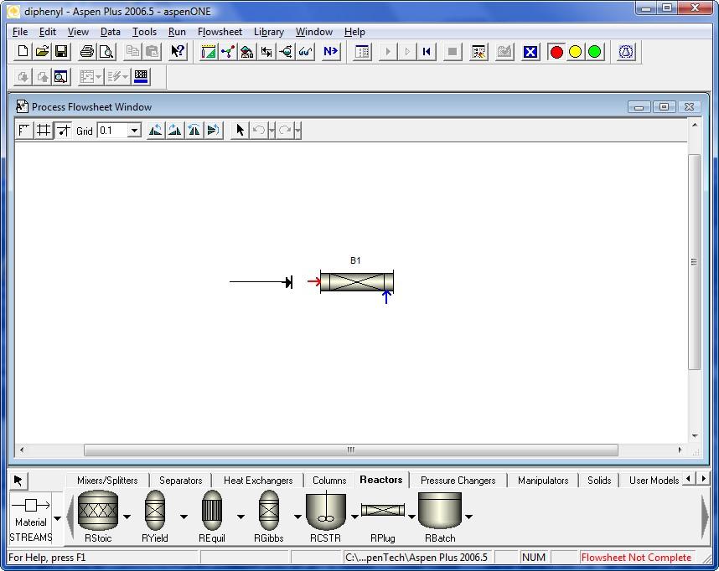Expand RPlug icon options dropdown arrow
The height and width of the screenshot is (571, 719).
(x=411, y=517)
